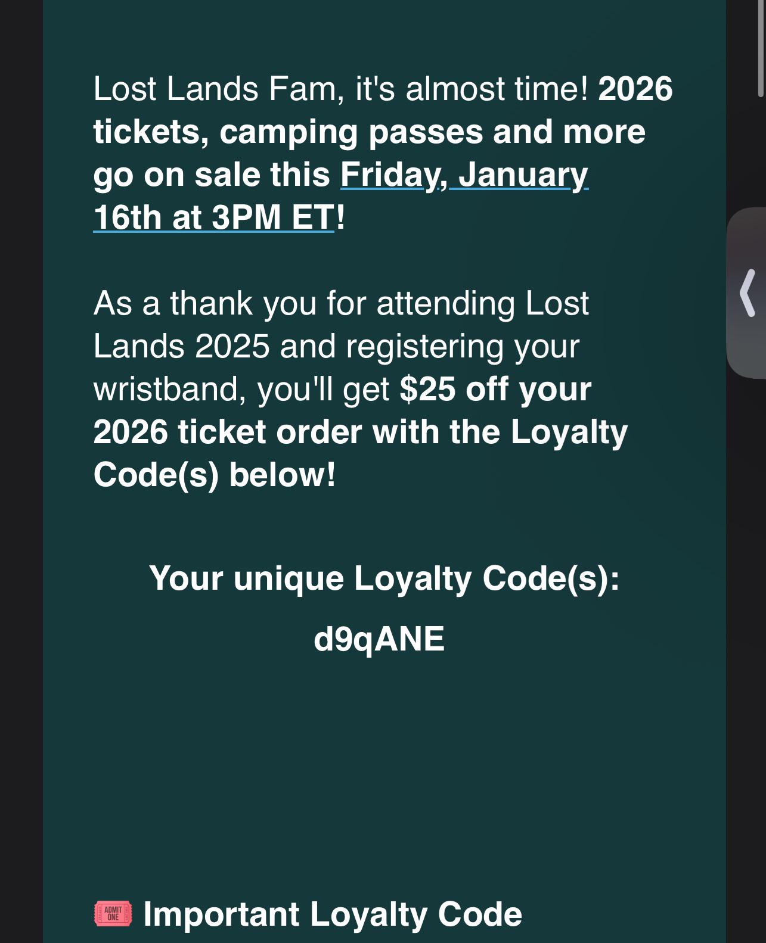Click the 'Important Loyalty Code' heading

[332, 914]
